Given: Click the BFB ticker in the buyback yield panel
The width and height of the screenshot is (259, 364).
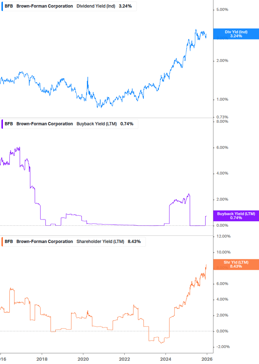Looking at the screenshot, I should point(9,124).
